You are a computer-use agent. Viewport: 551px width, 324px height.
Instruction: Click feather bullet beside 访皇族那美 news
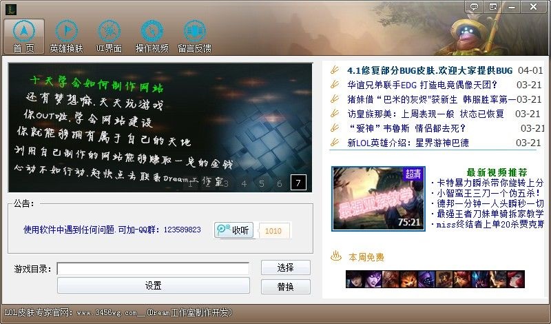[335, 113]
